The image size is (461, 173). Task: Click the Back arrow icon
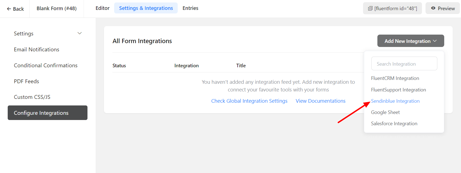[9, 9]
